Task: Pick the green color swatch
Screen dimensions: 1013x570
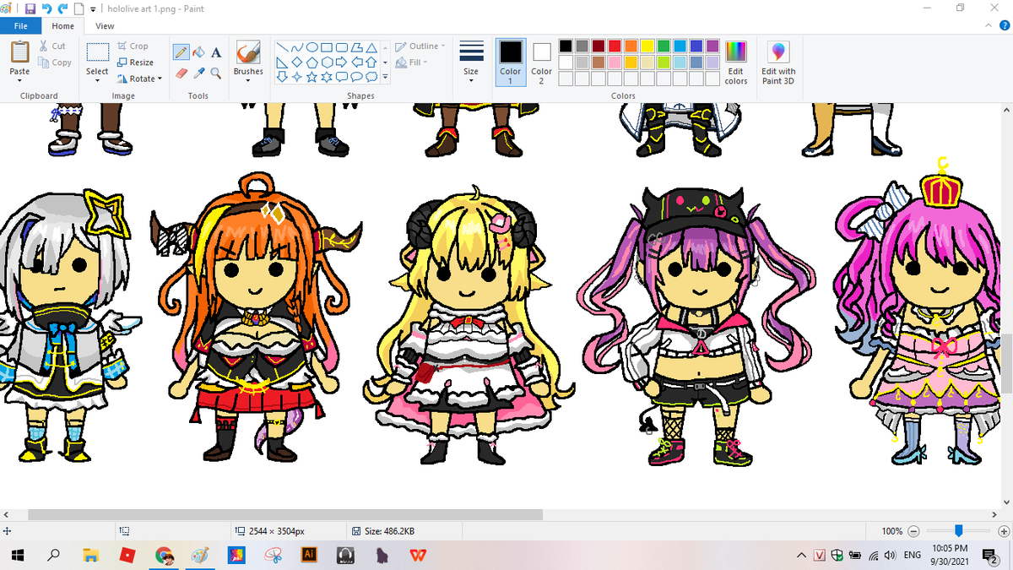Action: point(664,46)
